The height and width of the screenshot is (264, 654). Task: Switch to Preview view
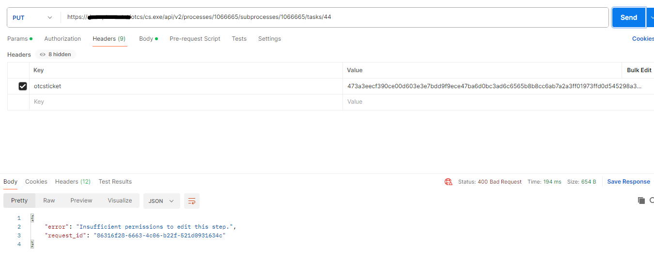81,201
